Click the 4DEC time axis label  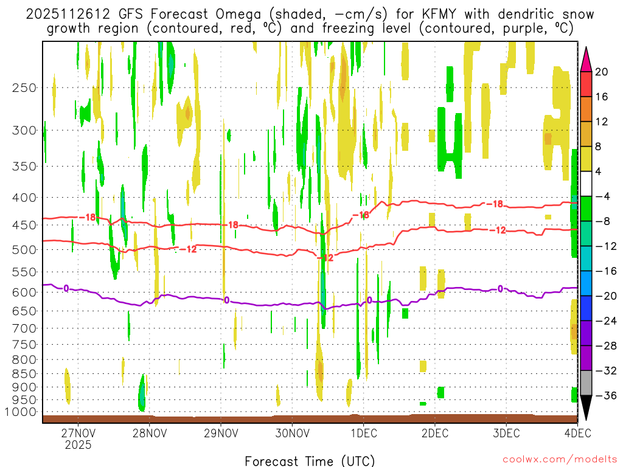point(577,432)
